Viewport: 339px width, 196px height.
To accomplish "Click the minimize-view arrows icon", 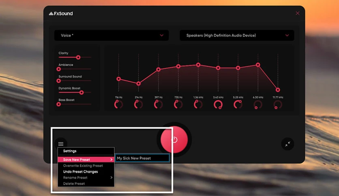I will [x=288, y=144].
